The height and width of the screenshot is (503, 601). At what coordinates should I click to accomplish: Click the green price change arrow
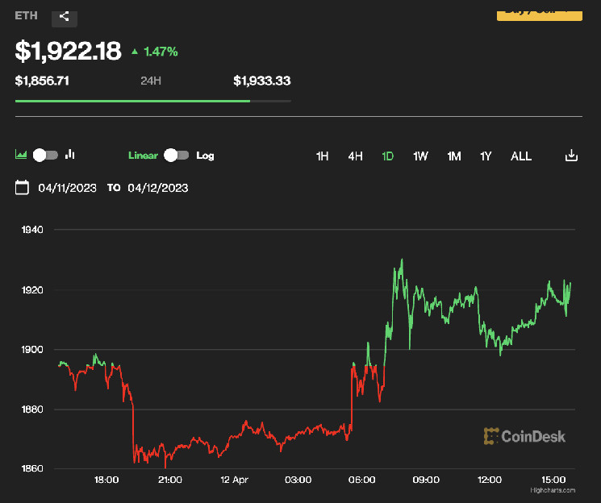point(135,52)
